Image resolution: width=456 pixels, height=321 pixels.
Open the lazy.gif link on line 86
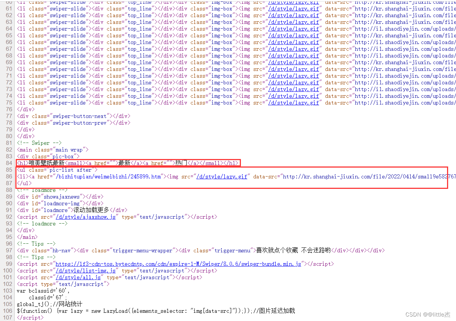tap(222, 177)
